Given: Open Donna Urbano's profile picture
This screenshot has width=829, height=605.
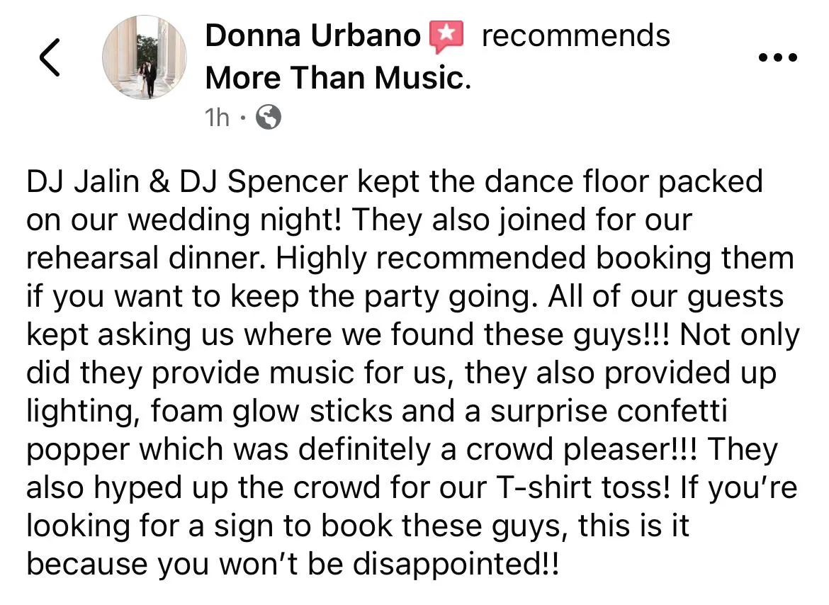Looking at the screenshot, I should [x=145, y=57].
